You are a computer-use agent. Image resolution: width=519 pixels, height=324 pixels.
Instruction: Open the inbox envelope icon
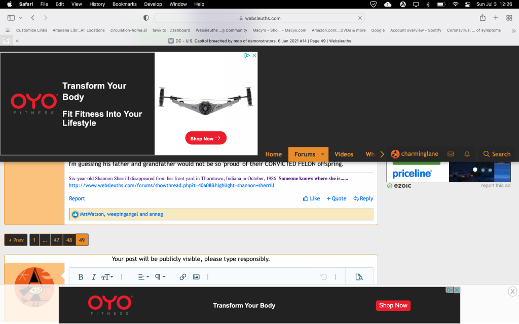(x=451, y=154)
